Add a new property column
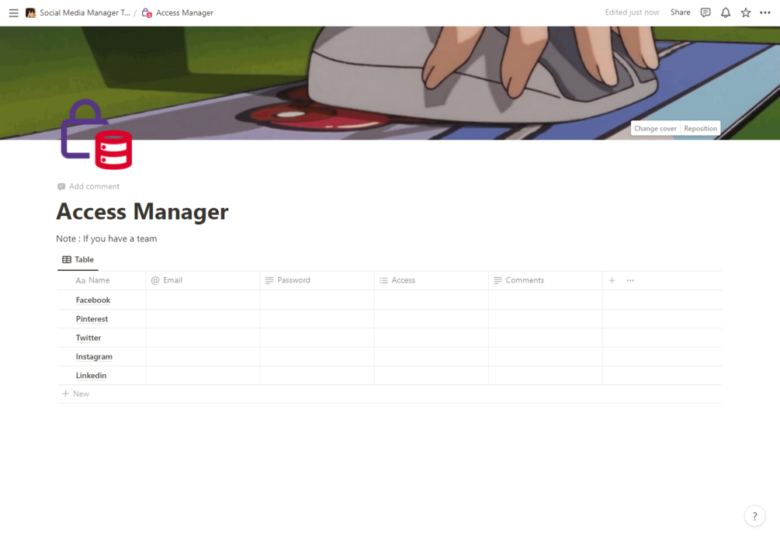Image resolution: width=780 pixels, height=541 pixels. [x=612, y=281]
